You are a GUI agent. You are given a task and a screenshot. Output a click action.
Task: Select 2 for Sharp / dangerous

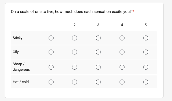coord(75,67)
